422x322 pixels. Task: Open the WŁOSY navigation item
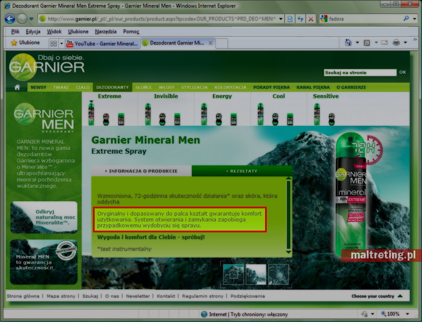point(167,87)
